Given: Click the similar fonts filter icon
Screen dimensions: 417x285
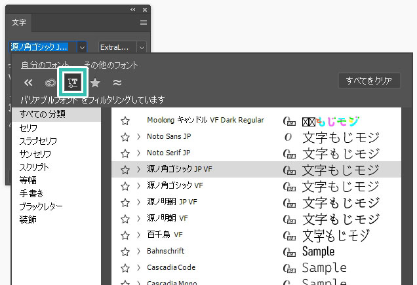Looking at the screenshot, I should [117, 83].
